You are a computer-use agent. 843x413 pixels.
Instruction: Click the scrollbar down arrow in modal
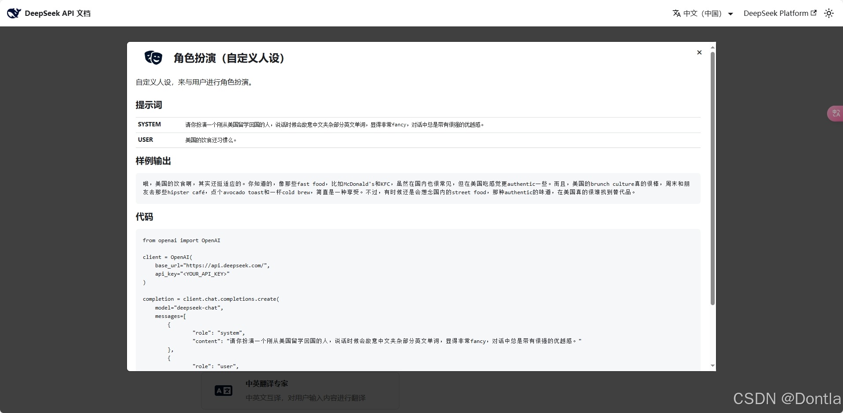[712, 365]
